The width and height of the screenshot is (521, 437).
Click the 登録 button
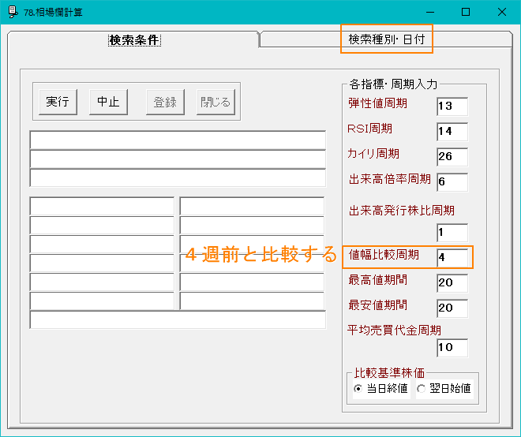pyautogui.click(x=165, y=102)
